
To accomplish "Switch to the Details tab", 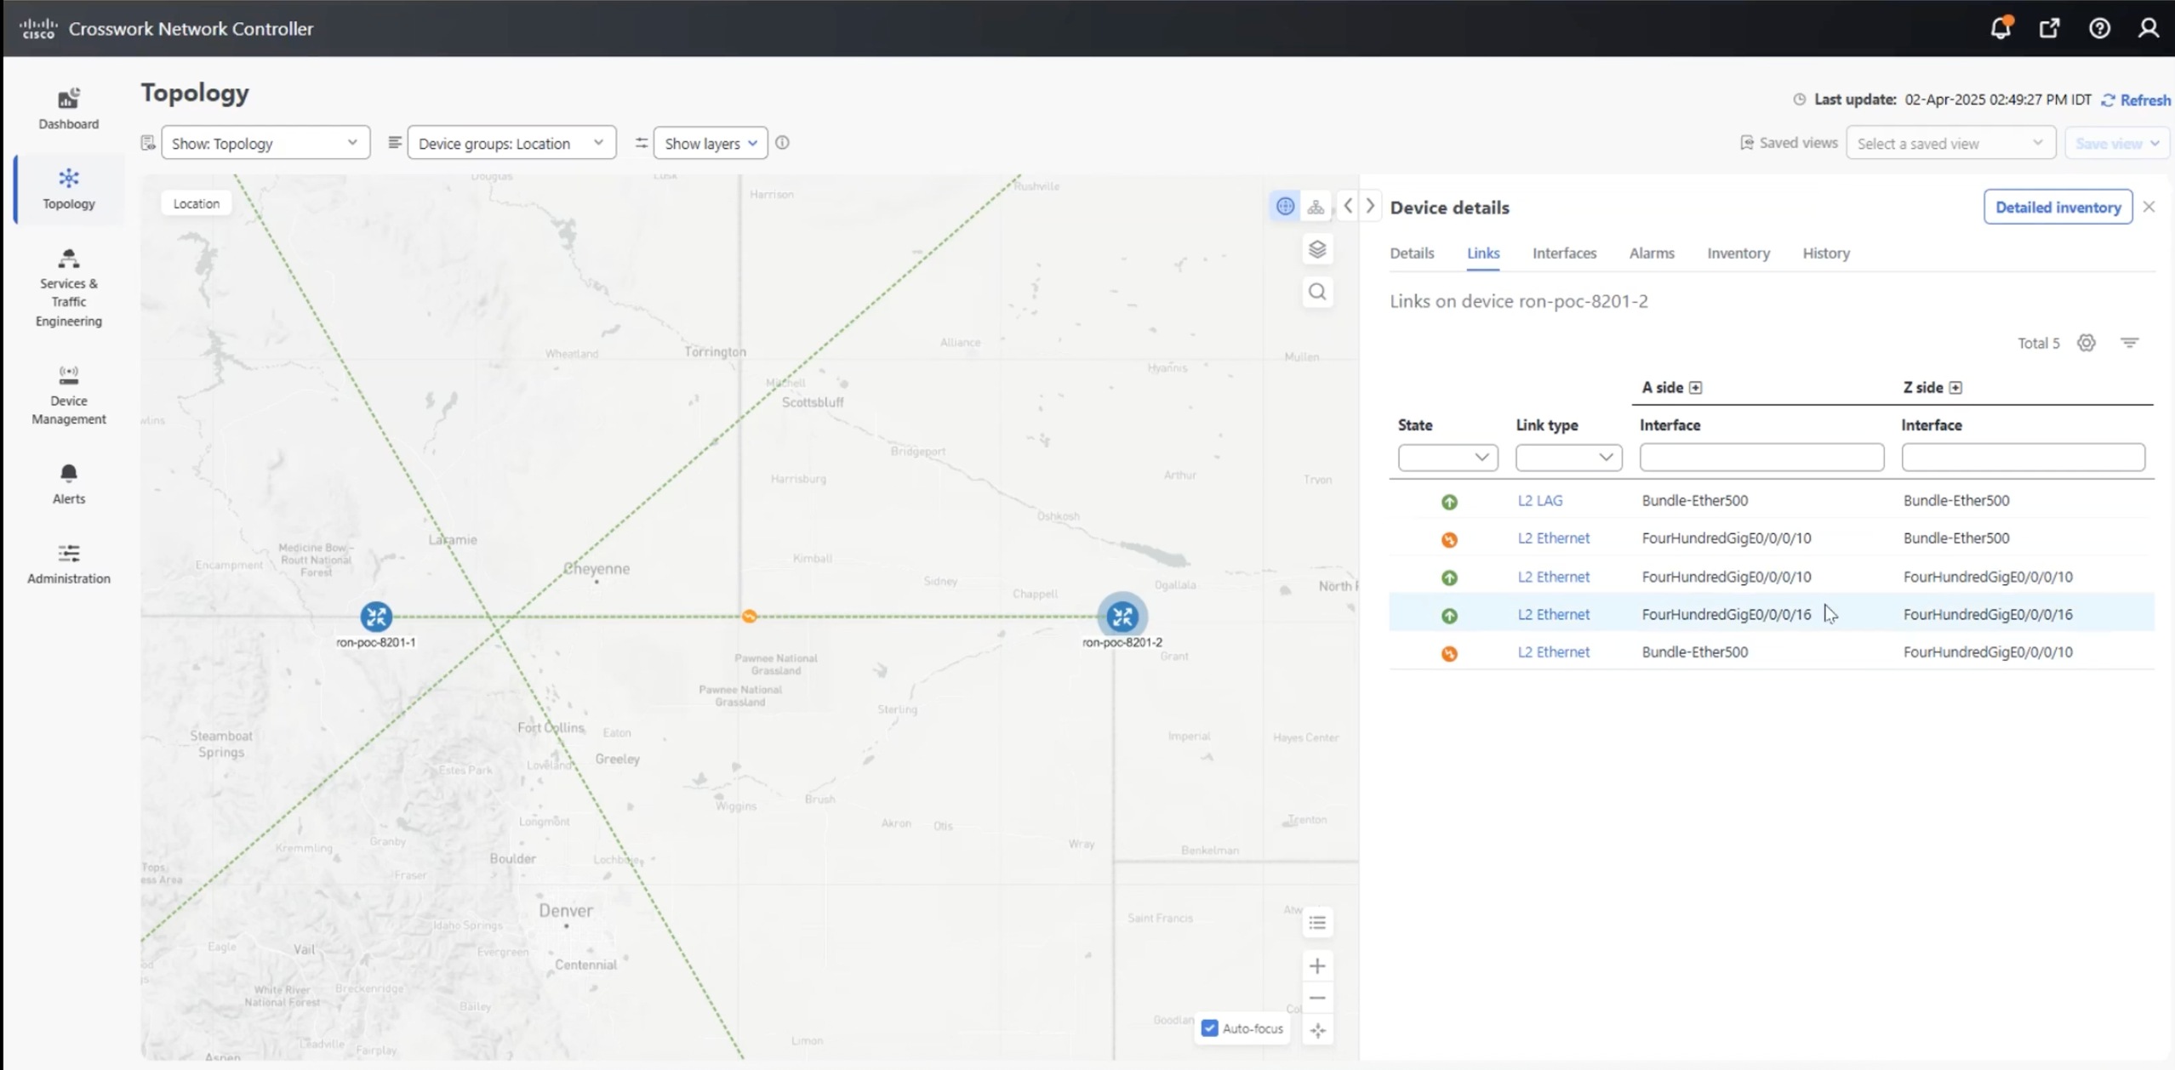I will (x=1412, y=253).
